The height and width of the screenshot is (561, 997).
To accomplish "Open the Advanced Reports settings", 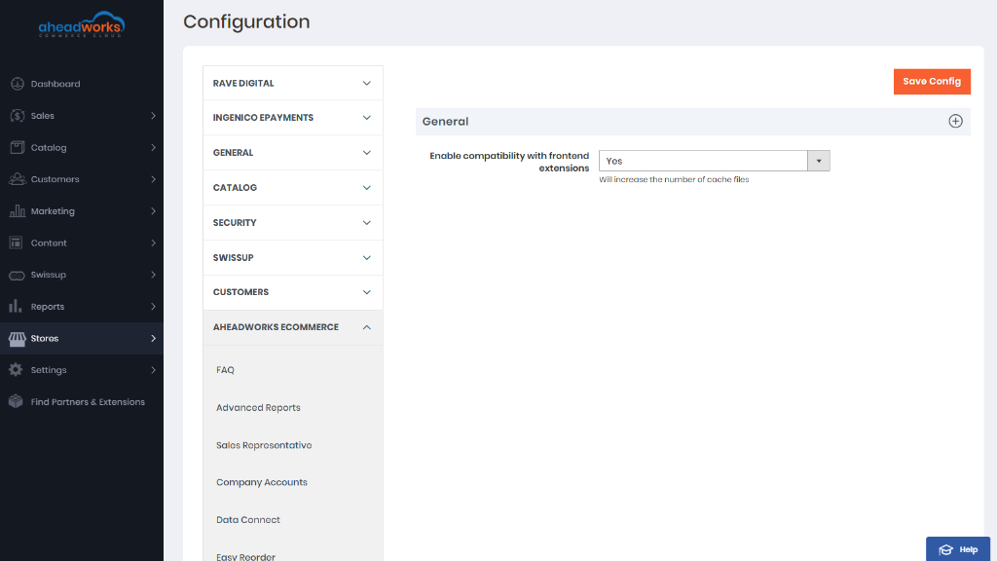I will (258, 407).
